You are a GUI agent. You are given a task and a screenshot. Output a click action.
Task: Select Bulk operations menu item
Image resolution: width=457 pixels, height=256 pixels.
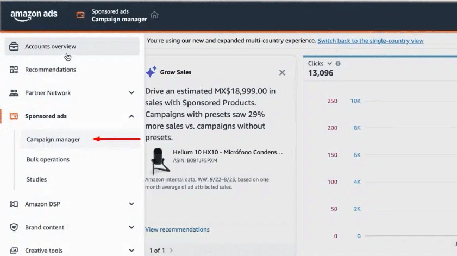coord(48,160)
